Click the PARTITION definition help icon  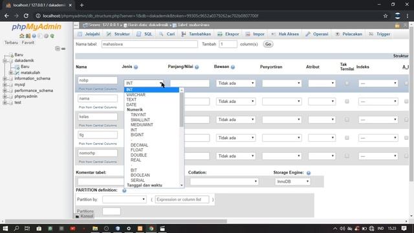tap(124, 190)
